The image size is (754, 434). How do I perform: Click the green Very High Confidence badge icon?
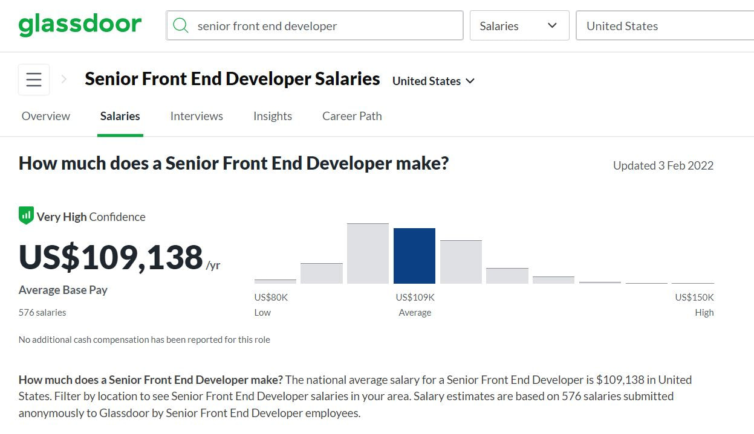(x=25, y=215)
